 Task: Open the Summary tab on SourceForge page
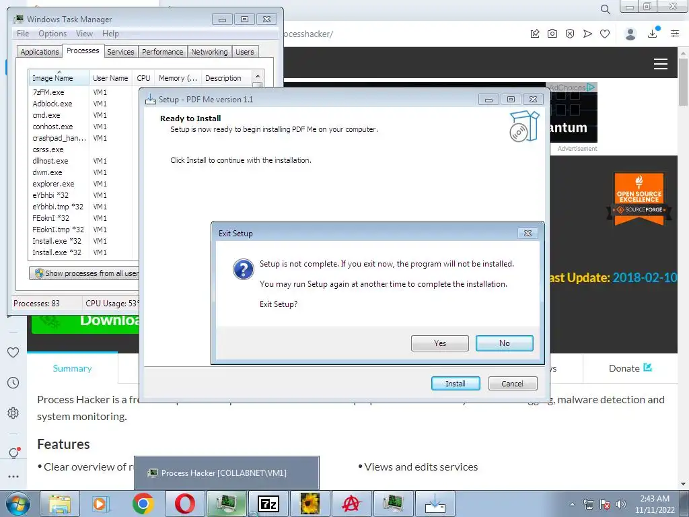[72, 368]
